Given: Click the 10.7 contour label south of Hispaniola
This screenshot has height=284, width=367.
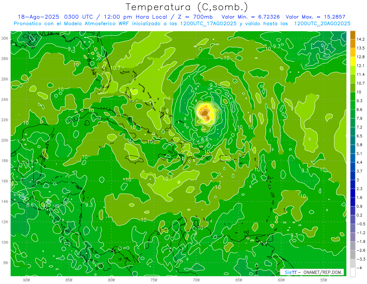Looking at the screenshot, I should pos(168,178).
